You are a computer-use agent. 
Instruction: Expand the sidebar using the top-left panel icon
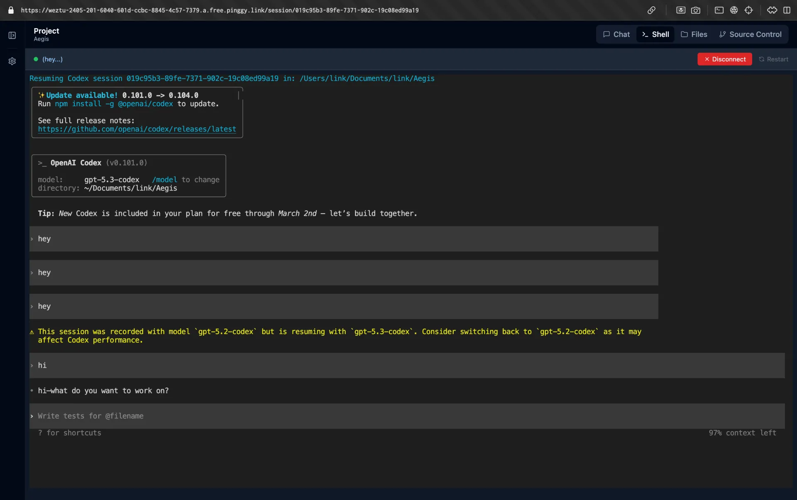click(12, 36)
